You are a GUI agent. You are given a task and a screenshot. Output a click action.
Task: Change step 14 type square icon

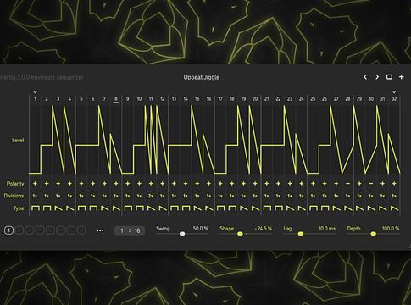pyautogui.click(x=186, y=208)
